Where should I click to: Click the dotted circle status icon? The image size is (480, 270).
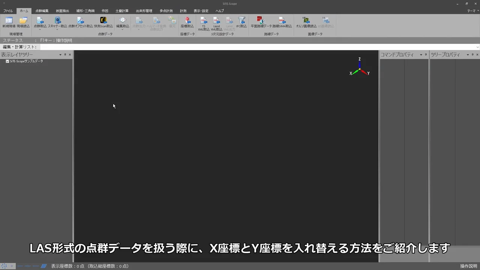(4, 266)
